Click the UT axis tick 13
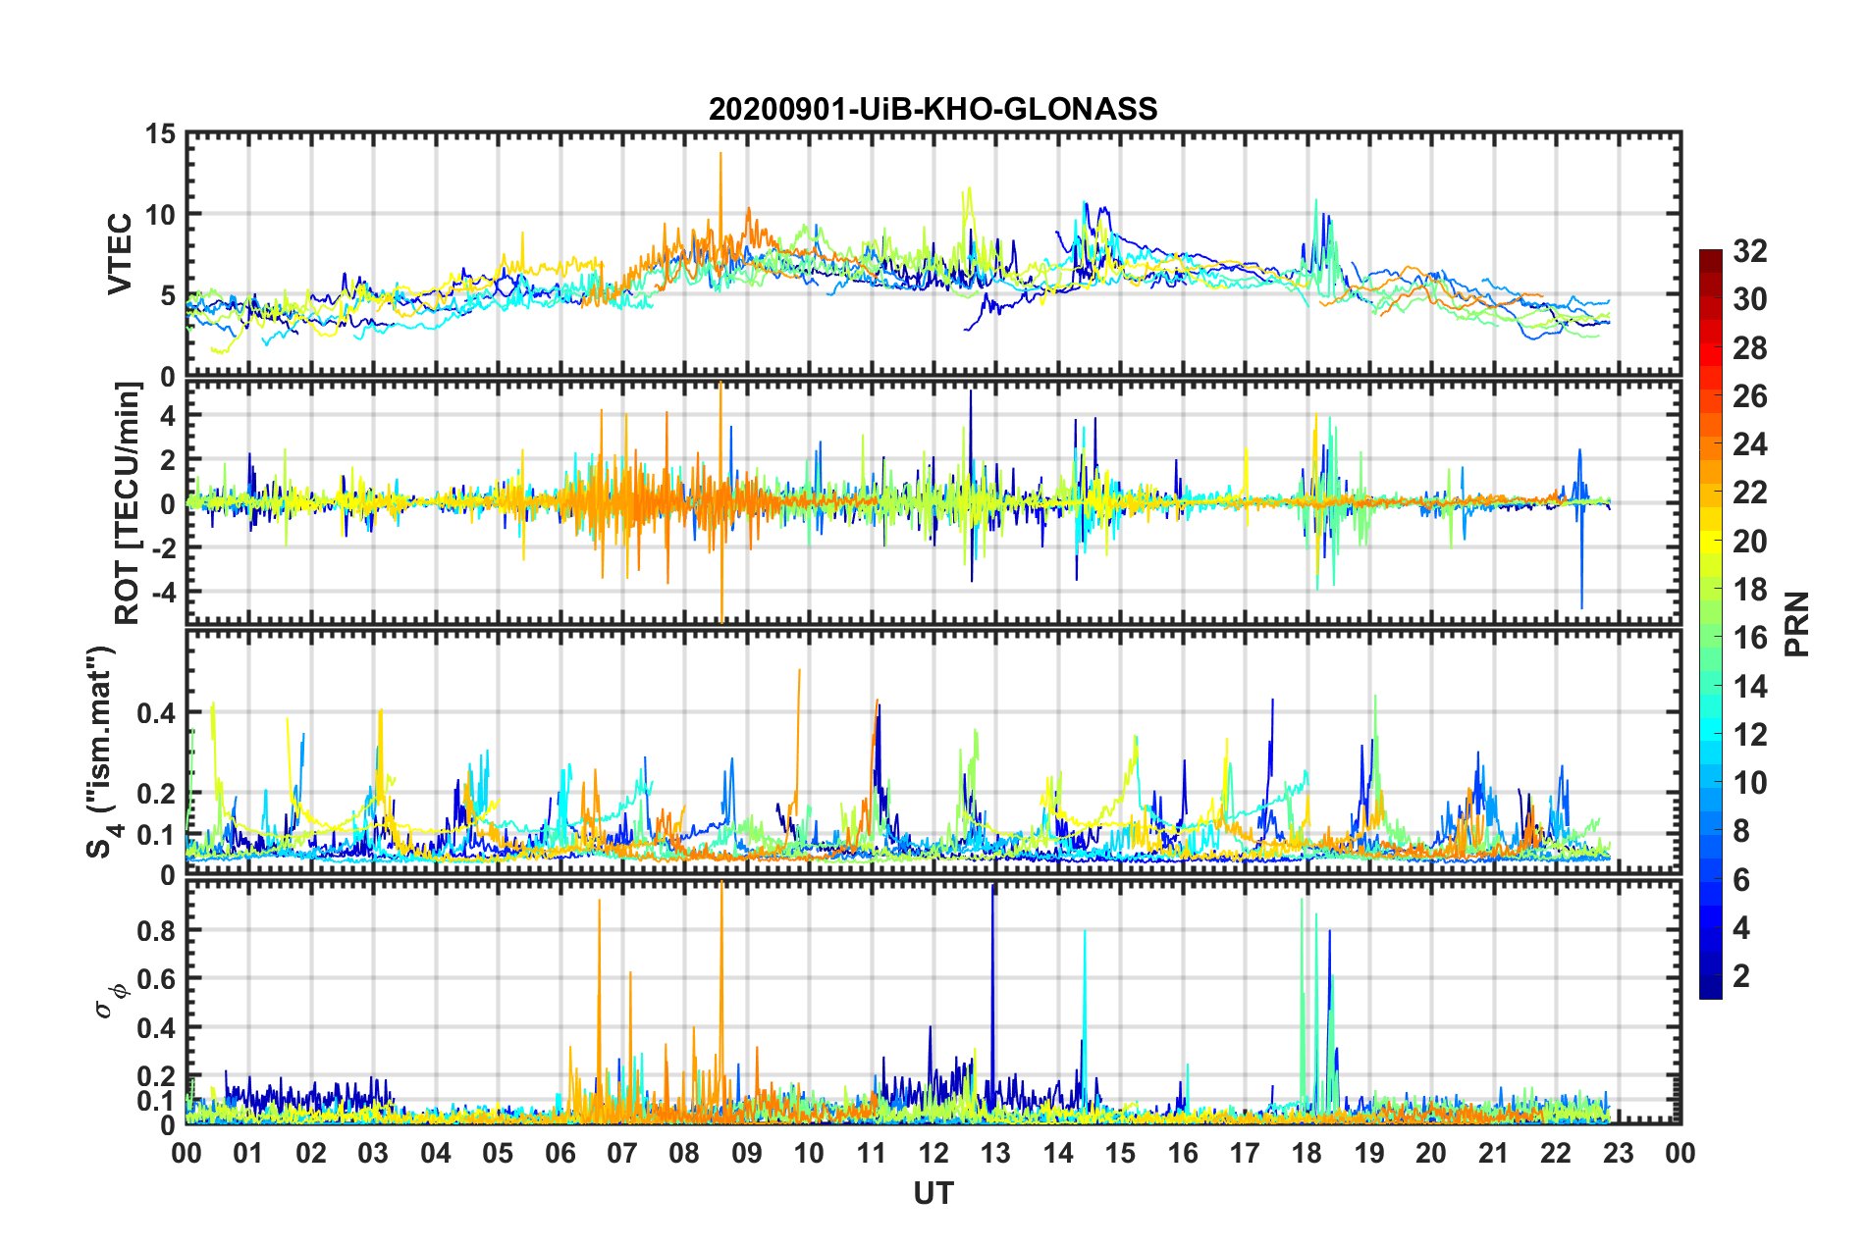This screenshot has width=1867, height=1248. click(995, 1153)
